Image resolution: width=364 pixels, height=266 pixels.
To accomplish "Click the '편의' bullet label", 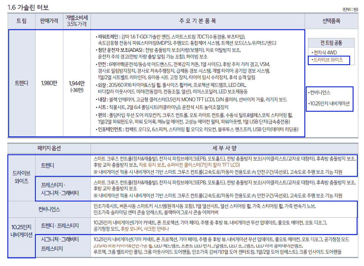I will [102, 115].
